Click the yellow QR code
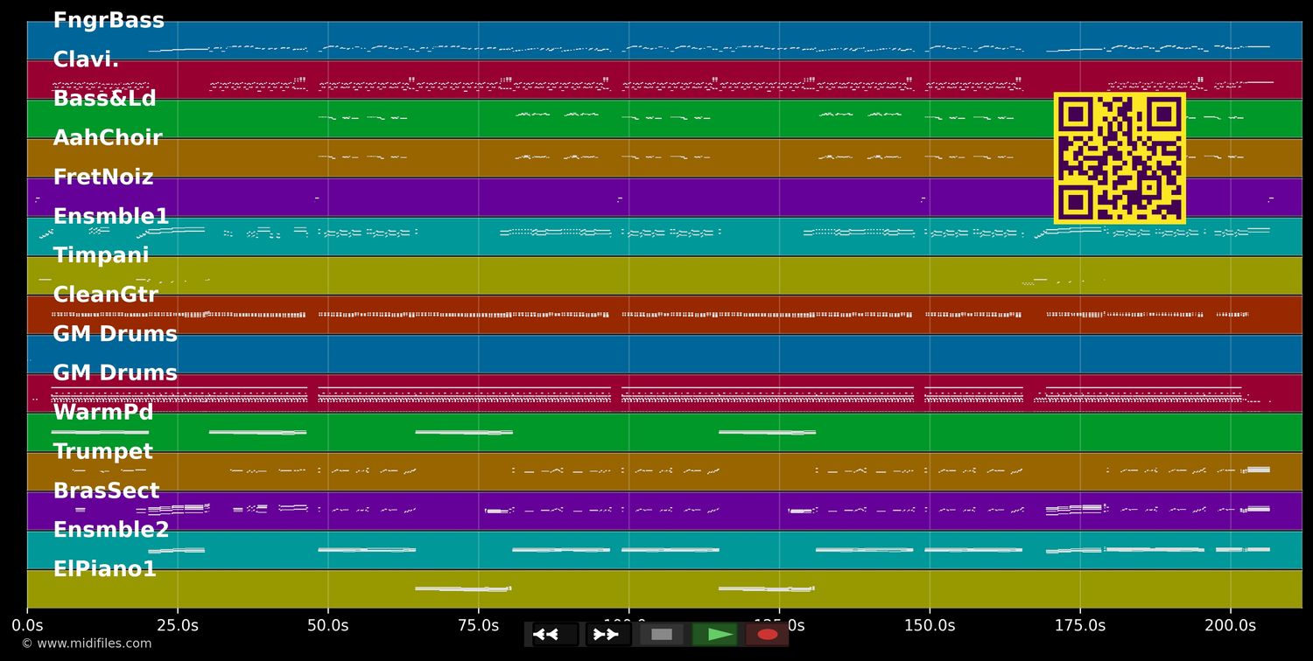Viewport: 1313px width, 661px height. [1120, 158]
